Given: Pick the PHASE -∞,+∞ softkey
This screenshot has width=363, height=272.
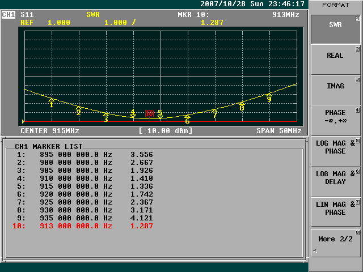Looking at the screenshot, I should 335,121.
